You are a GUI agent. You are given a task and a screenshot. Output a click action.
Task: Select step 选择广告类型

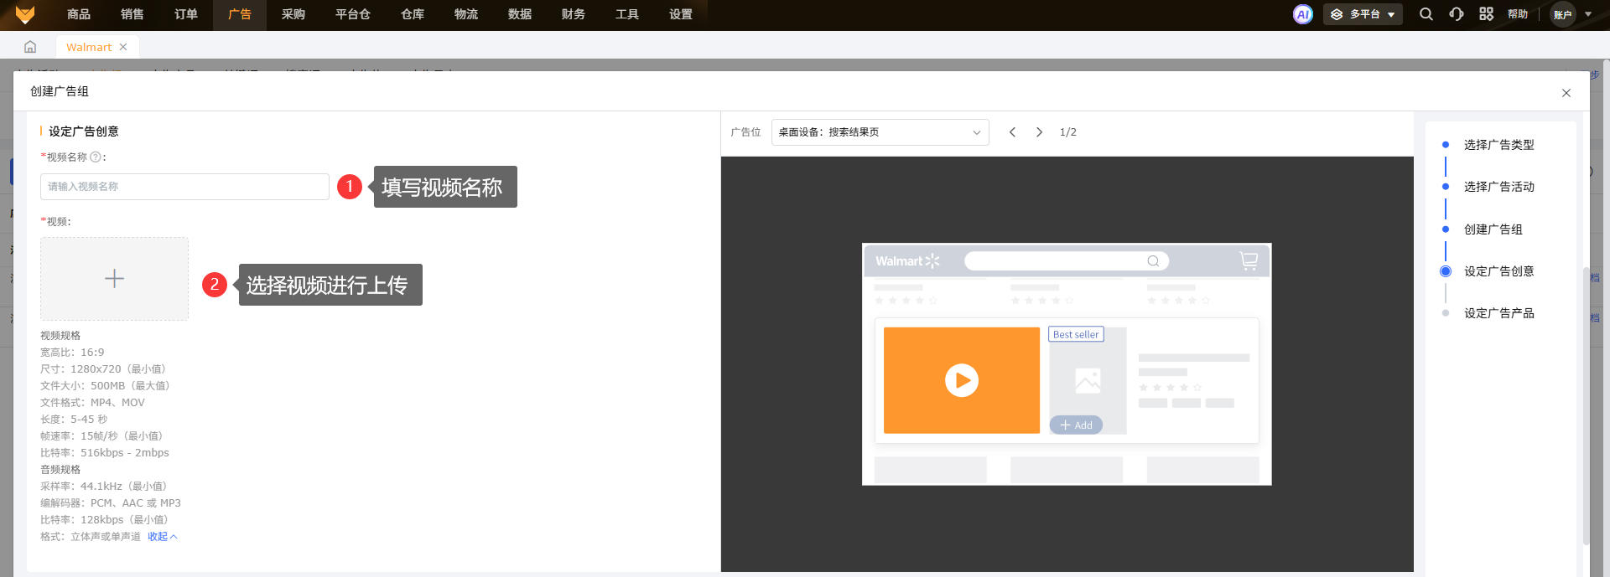1498,145
